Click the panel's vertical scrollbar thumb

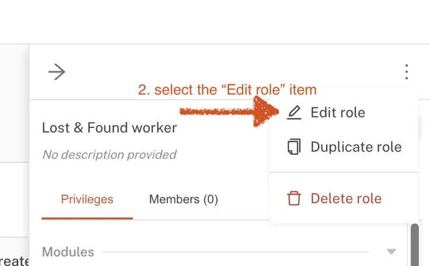coord(415,245)
